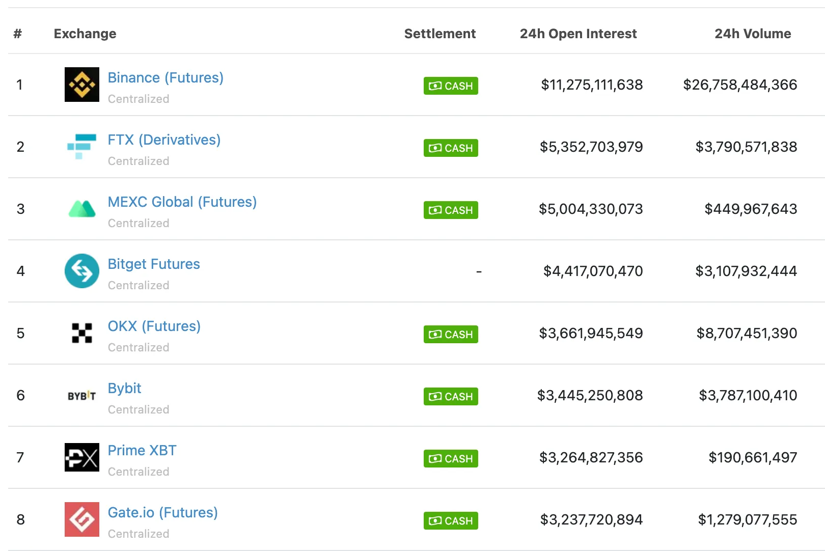Open the Bitget Futures link

click(154, 264)
